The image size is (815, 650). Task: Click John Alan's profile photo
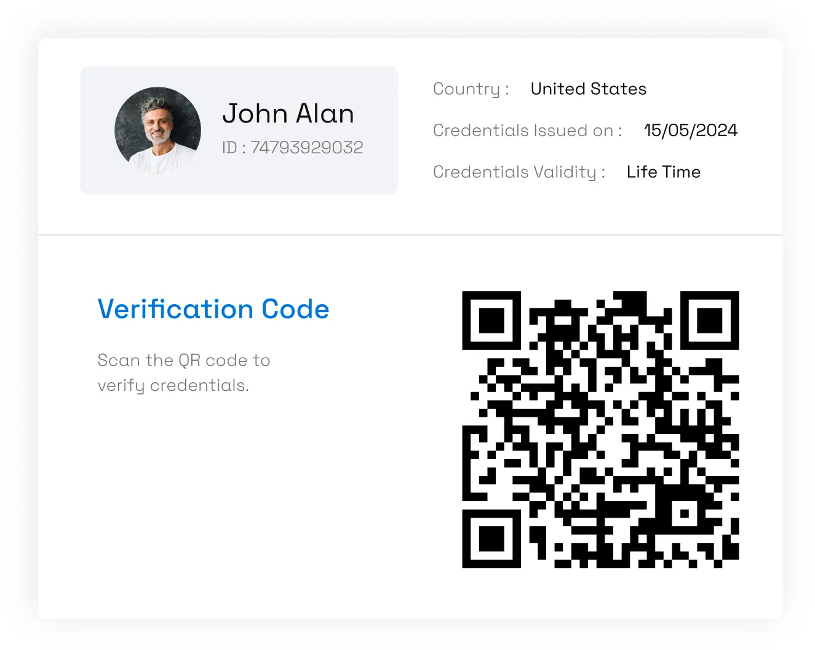click(157, 130)
